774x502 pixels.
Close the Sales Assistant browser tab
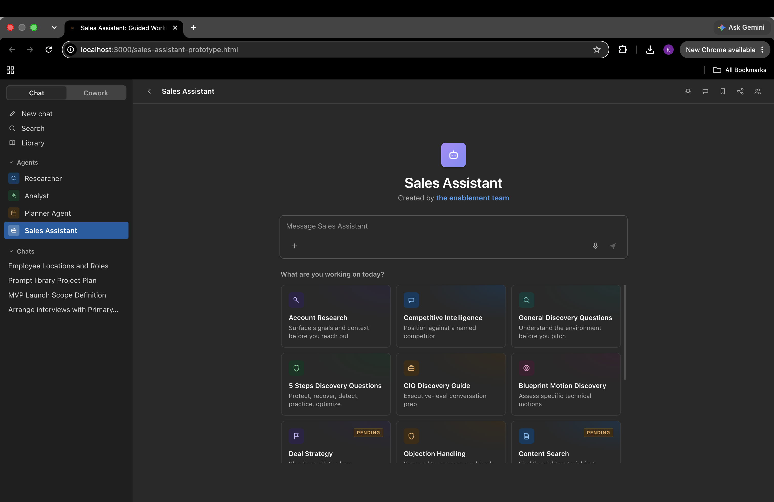(175, 28)
